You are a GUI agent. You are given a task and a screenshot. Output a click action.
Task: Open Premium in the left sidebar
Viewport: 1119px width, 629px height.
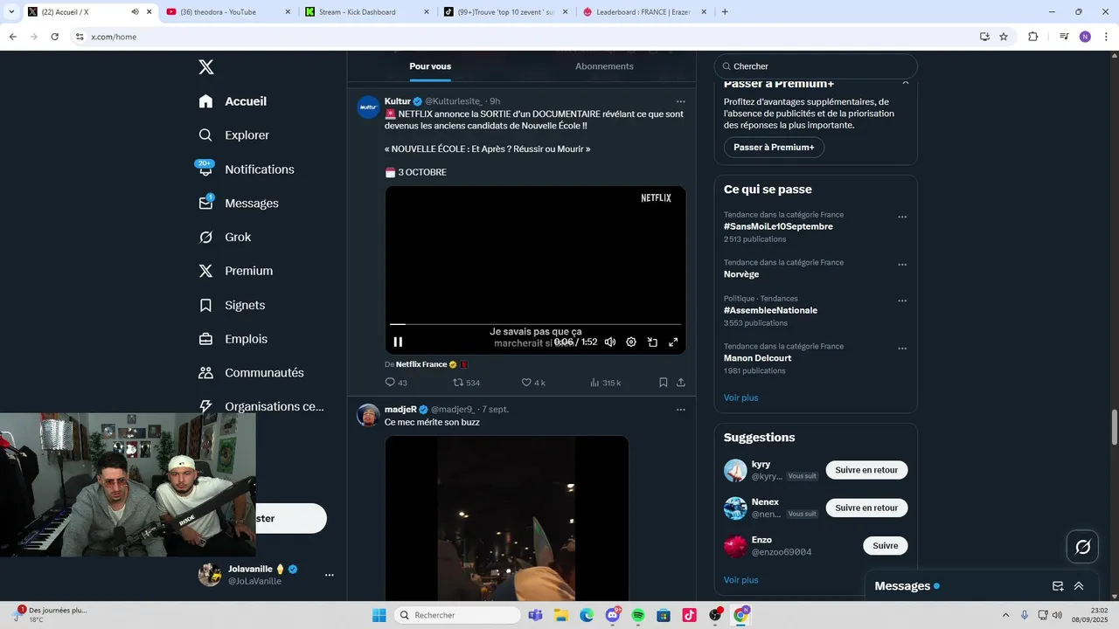coord(236,271)
